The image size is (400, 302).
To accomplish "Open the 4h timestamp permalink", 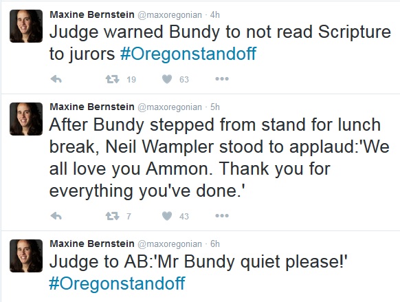I will point(215,15).
